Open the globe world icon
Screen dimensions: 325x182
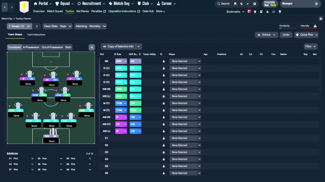pos(241,4)
